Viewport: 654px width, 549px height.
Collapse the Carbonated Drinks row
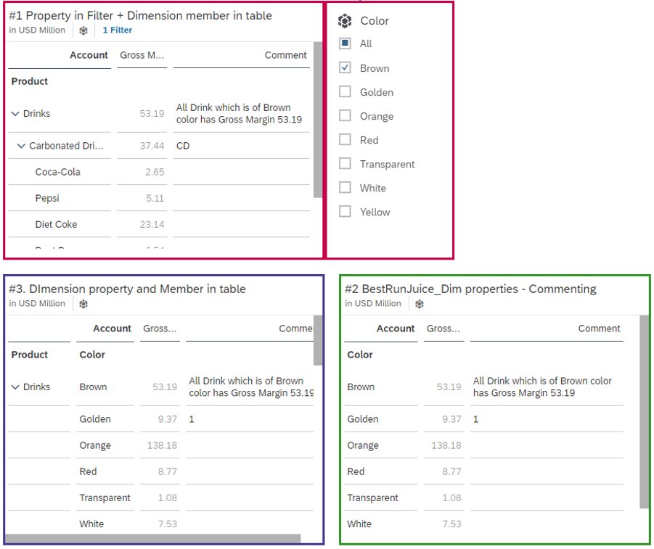pyautogui.click(x=20, y=146)
